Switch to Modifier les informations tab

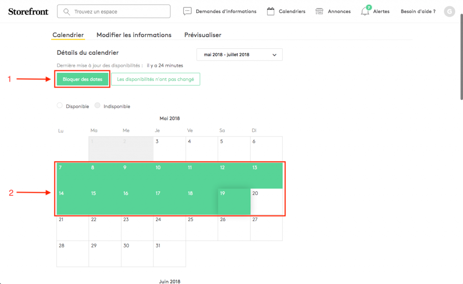click(x=134, y=35)
